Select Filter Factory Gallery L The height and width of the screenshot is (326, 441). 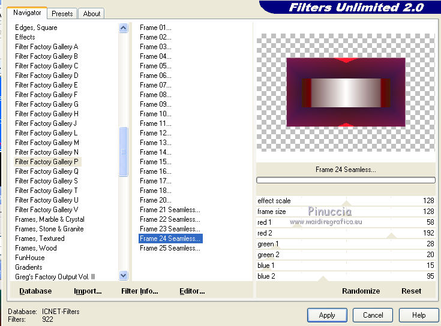[46, 133]
